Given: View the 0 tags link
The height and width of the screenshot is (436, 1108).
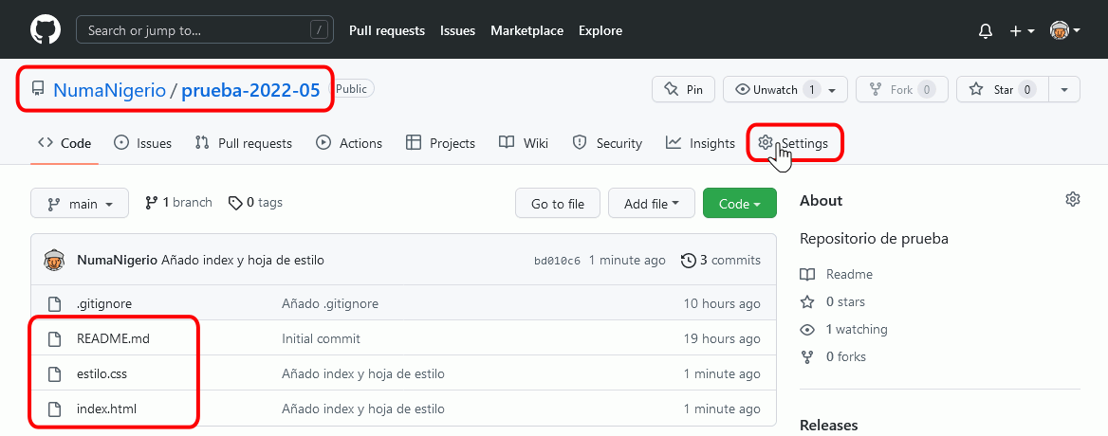Looking at the screenshot, I should 255,203.
